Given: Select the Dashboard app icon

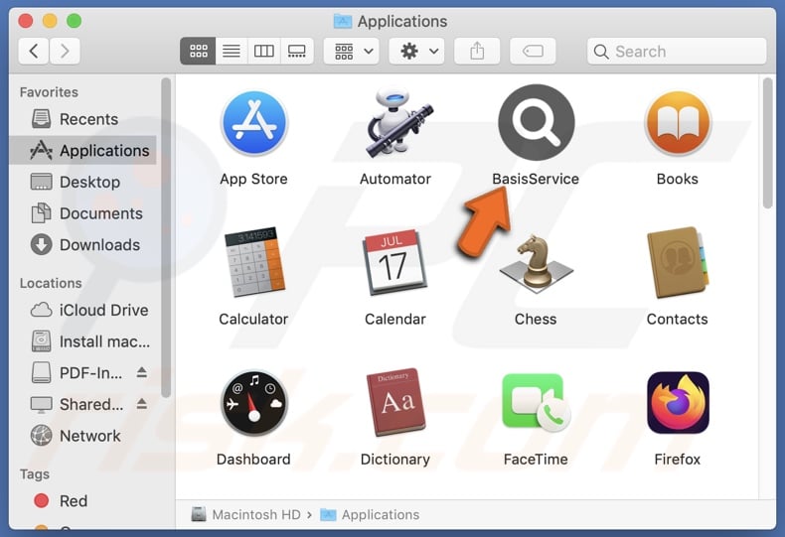Looking at the screenshot, I should (253, 403).
